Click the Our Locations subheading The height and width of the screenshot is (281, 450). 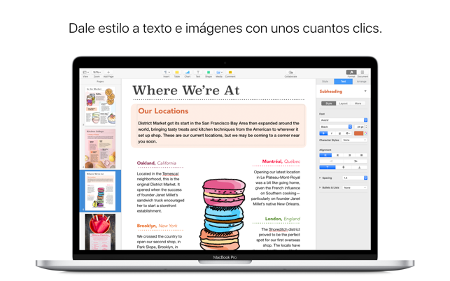[x=163, y=111]
